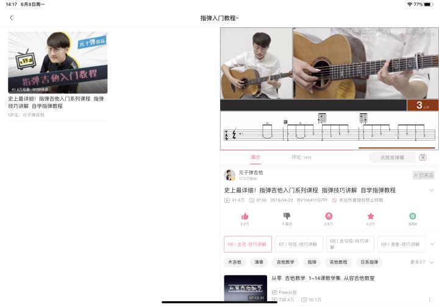Click the video progress bar under tablature

click(329, 150)
